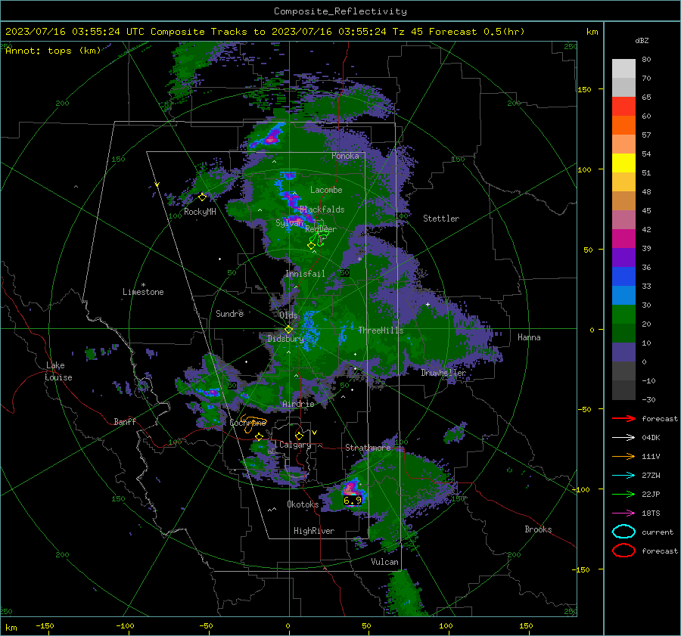Click the Innisfail town label
The height and width of the screenshot is (636, 681).
(x=305, y=274)
